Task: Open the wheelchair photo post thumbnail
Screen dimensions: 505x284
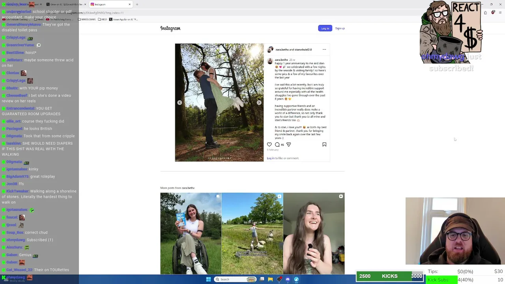Action: (x=191, y=234)
